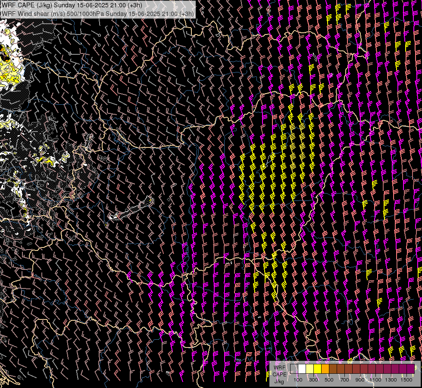This screenshot has height=388, width=422.
Task: Click the 100 legend label
Action: tap(298, 380)
